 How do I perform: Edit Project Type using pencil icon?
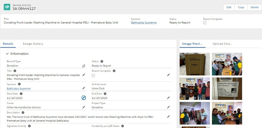click(x=168, y=107)
